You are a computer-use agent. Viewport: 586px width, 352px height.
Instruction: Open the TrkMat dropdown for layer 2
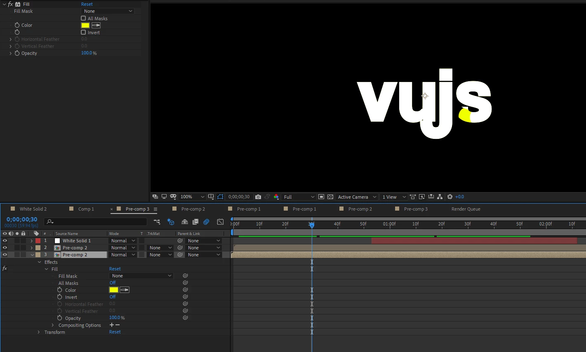(x=160, y=248)
